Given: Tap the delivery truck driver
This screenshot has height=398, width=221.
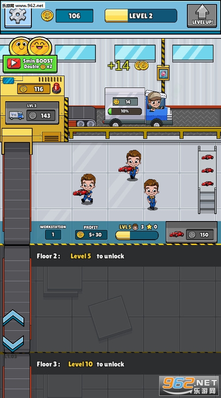Looking at the screenshot, I should coord(154,102).
